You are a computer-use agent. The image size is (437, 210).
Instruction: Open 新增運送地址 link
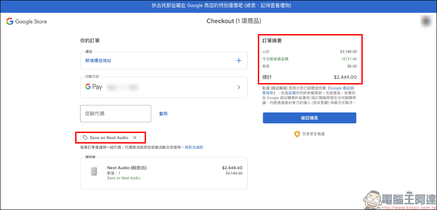[x=98, y=60]
